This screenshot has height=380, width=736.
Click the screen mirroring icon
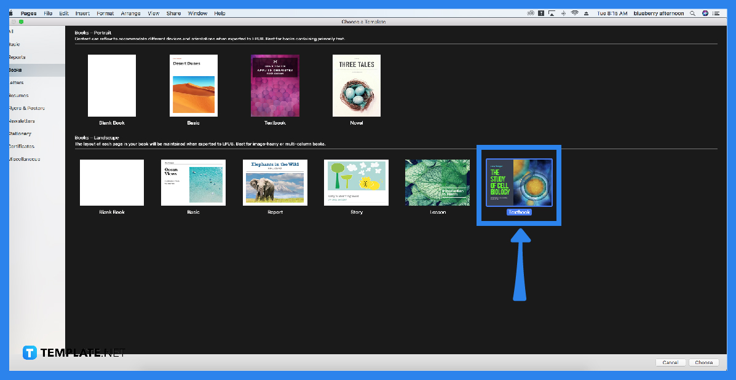tap(552, 12)
